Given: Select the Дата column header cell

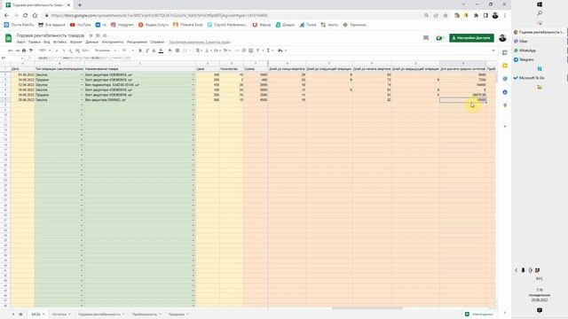Looking at the screenshot, I should [22, 69].
